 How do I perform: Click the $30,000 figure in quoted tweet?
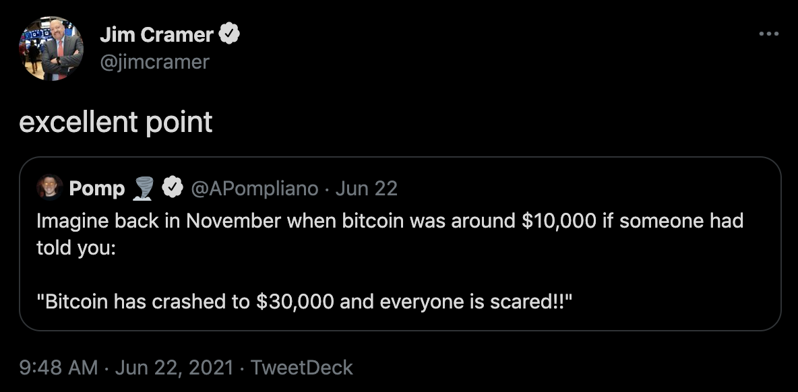295,300
